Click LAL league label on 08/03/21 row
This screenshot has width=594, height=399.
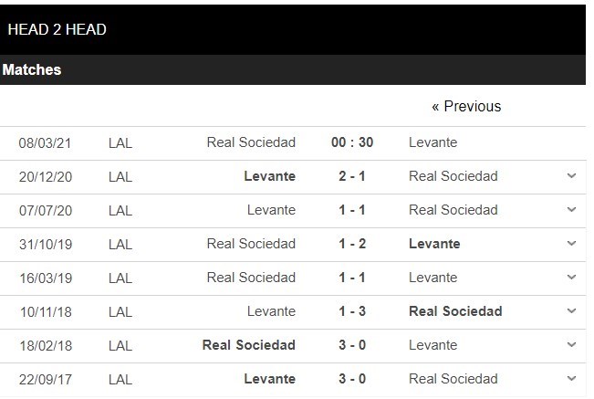click(120, 142)
